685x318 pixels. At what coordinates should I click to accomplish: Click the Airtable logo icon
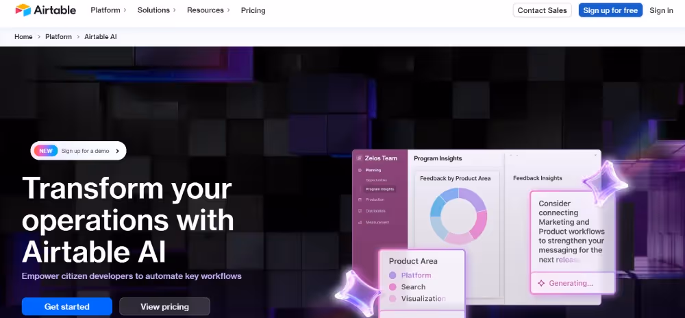coord(23,10)
